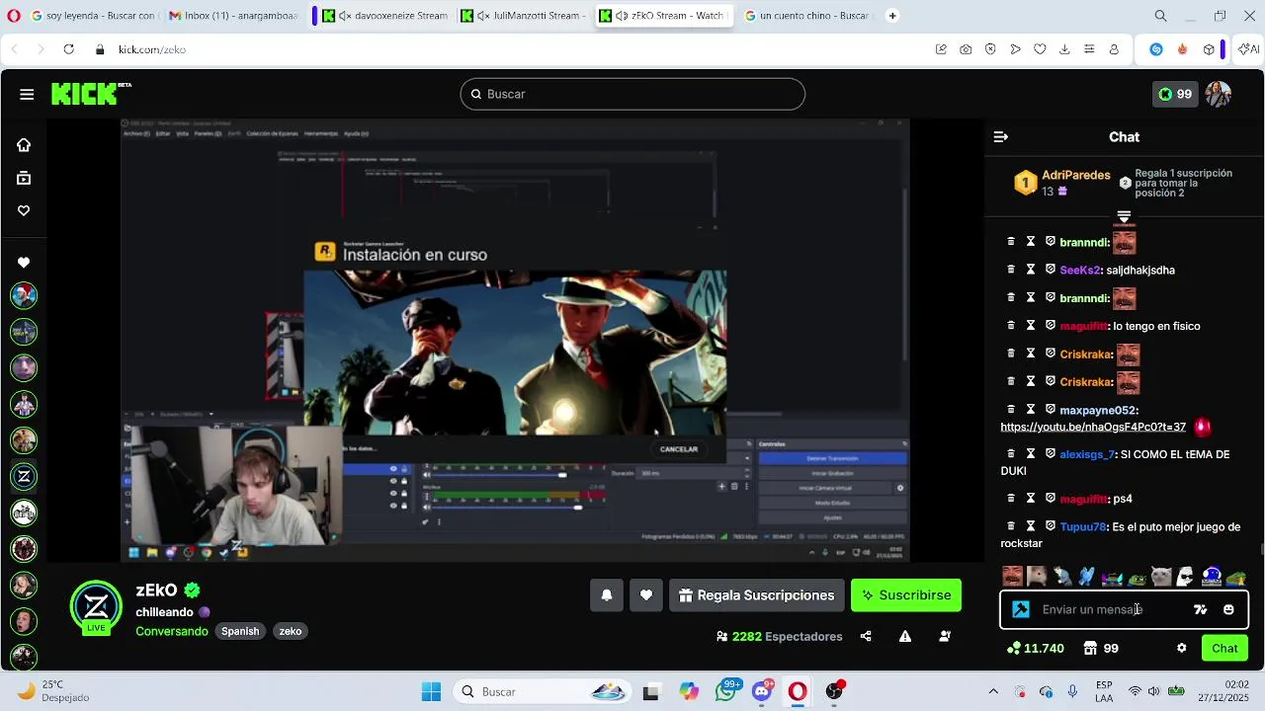
Task: Open the Shazam extension icon
Action: (1156, 49)
